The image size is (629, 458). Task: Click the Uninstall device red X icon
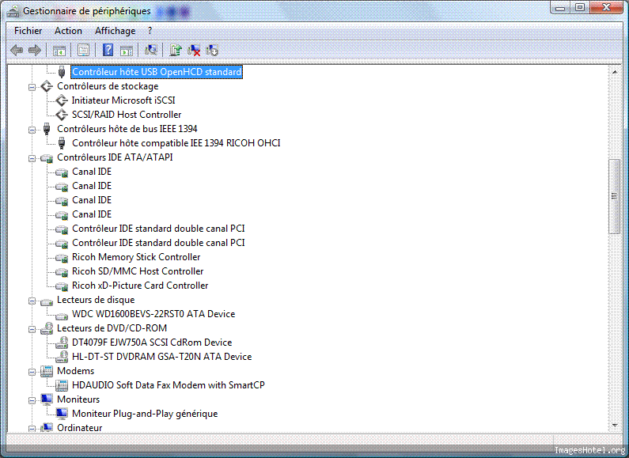tap(194, 51)
